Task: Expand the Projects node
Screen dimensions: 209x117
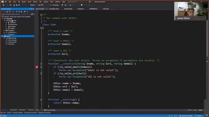Action: click(x=6, y=28)
